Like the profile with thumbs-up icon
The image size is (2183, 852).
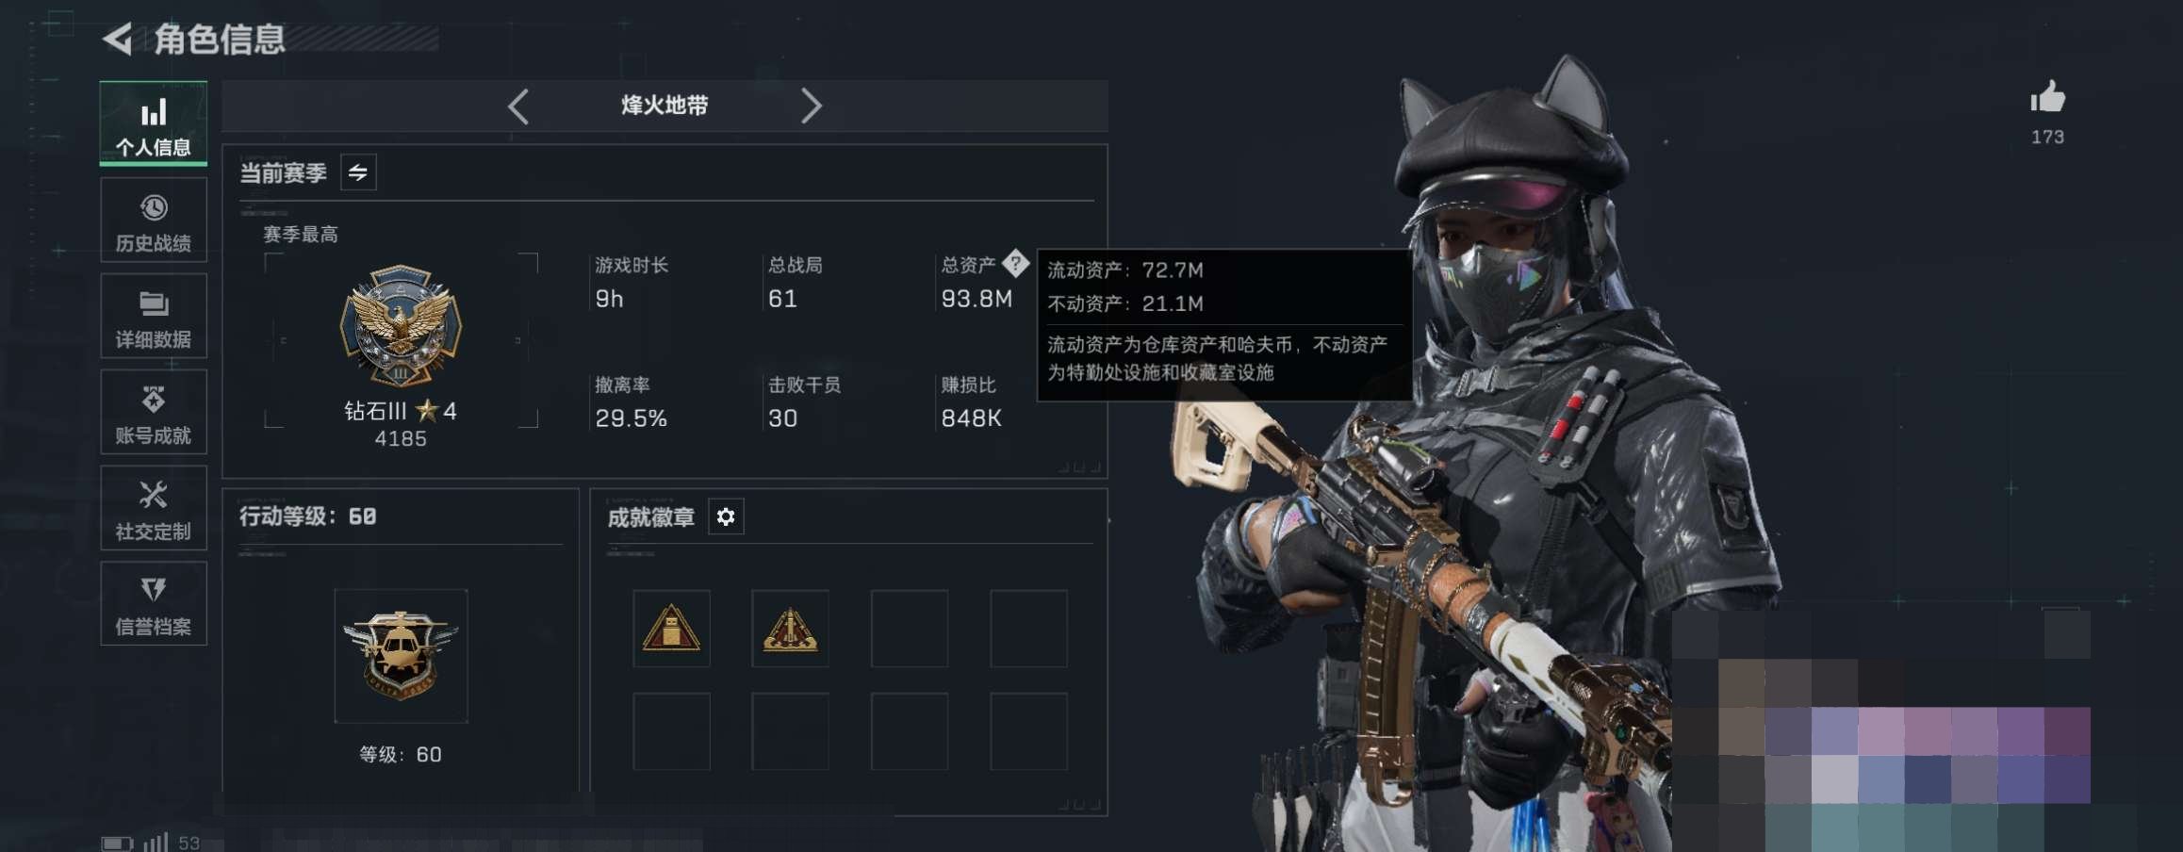pos(2047,98)
